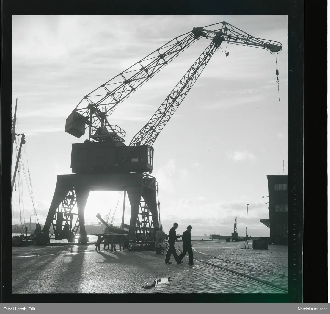Click the crate beside the right building
The image size is (330, 314).
[260, 244]
